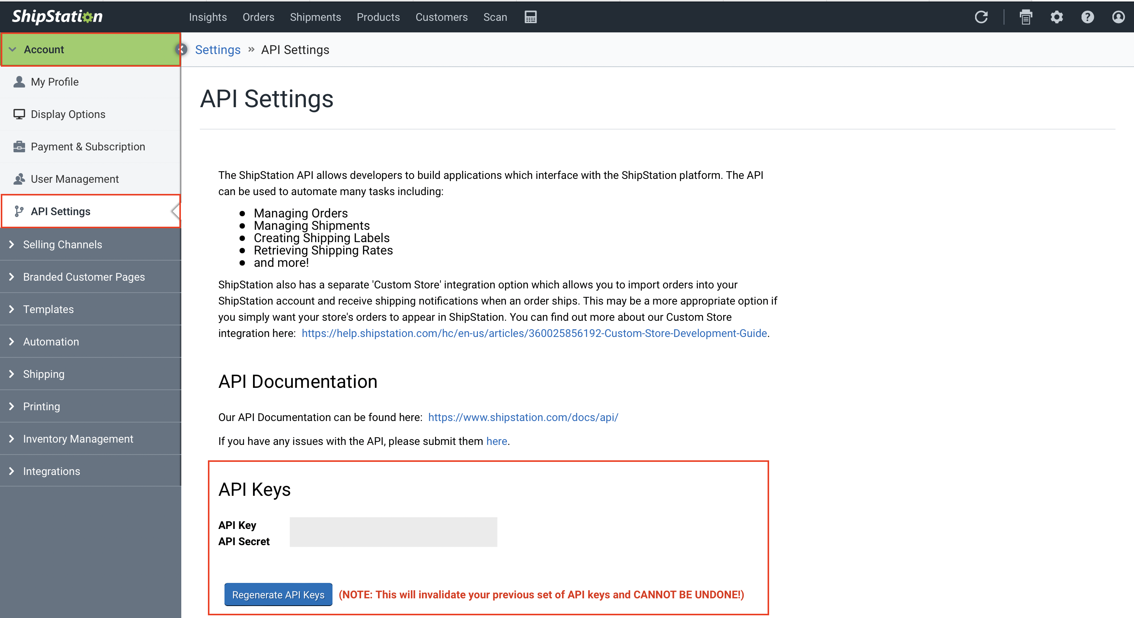Expand the Selling Channels section
The image size is (1134, 618).
tap(62, 244)
